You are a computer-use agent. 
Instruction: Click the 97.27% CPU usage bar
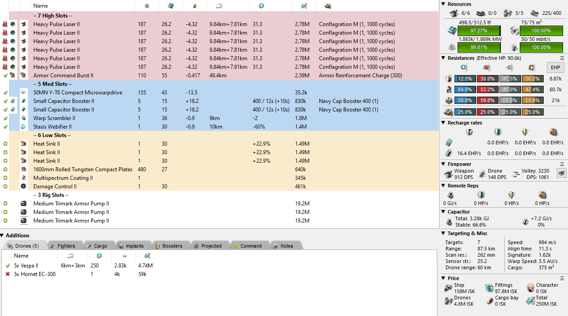pos(478,31)
